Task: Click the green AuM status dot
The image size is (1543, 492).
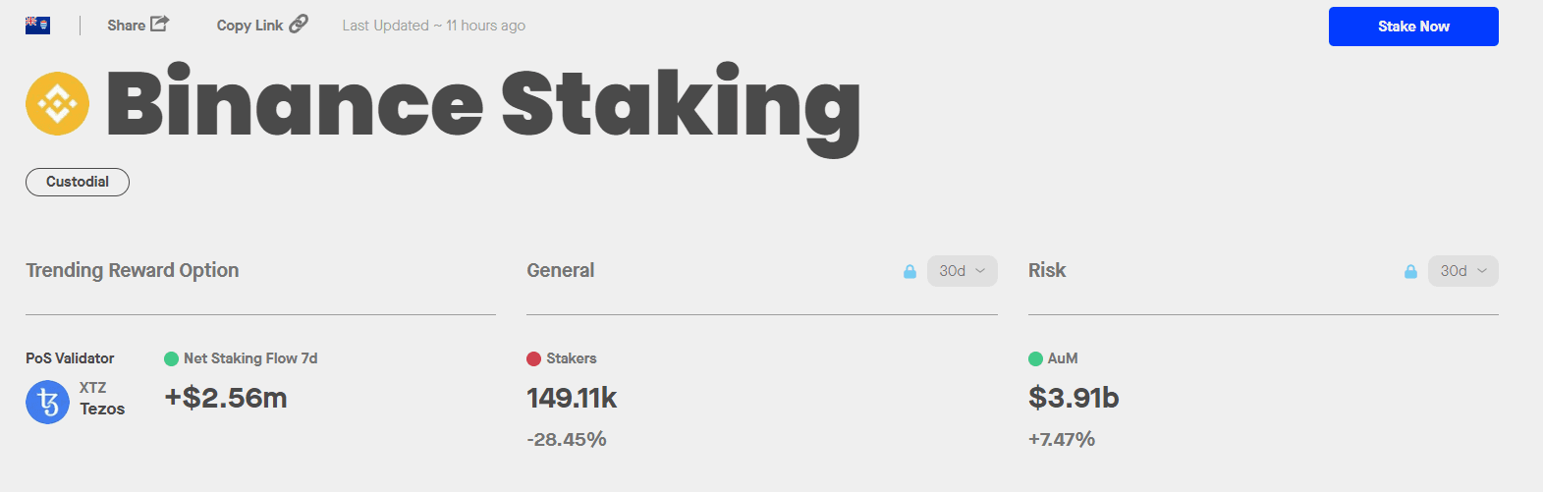Action: point(1035,358)
